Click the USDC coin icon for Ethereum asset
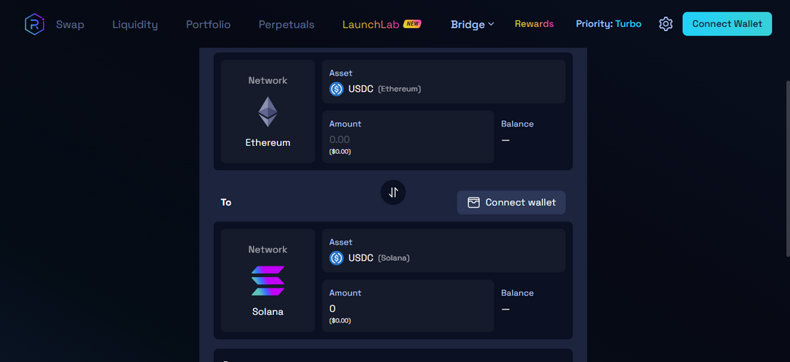This screenshot has width=790, height=362. [x=336, y=89]
